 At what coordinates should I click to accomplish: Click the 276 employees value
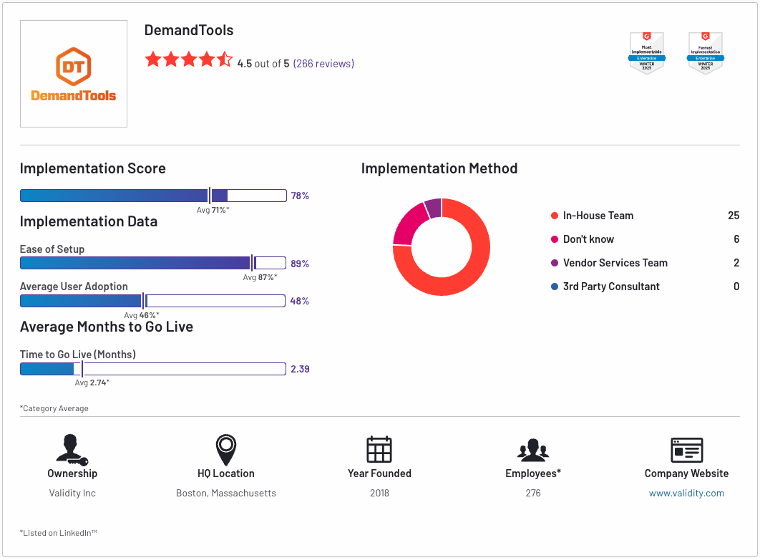pos(533,493)
